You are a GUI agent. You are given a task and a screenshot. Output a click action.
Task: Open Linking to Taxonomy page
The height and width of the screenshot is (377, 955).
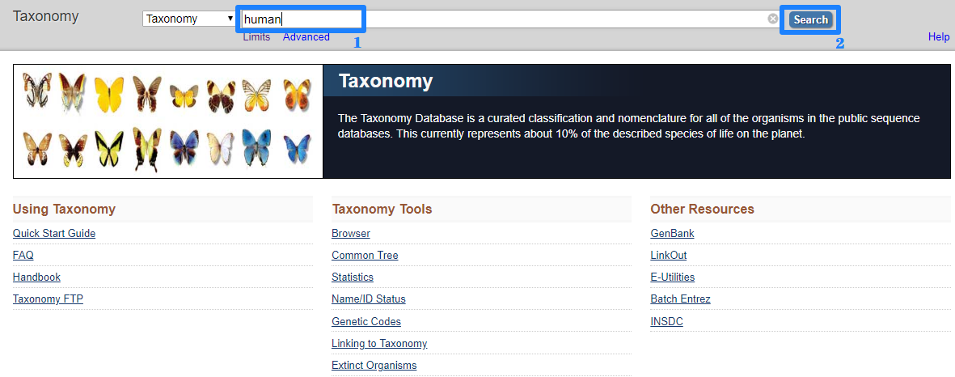click(379, 344)
